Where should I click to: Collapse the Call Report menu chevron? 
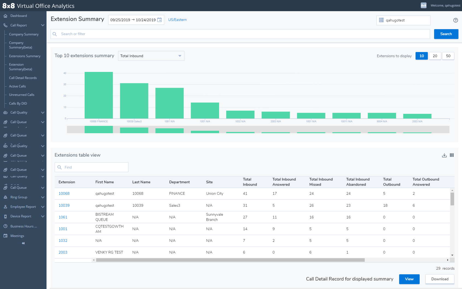point(43,25)
